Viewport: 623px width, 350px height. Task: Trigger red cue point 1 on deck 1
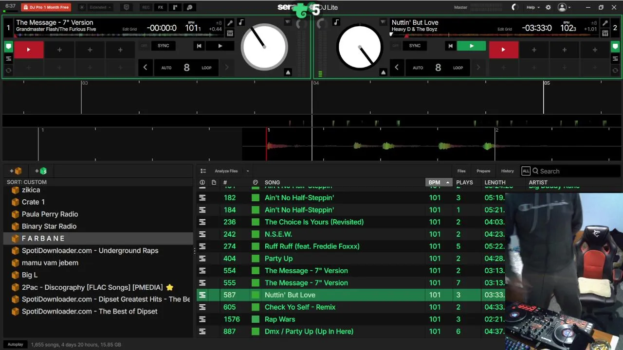[28, 50]
